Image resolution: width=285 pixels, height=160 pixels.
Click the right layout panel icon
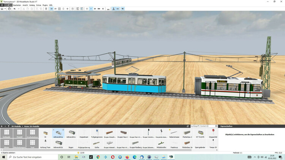(82, 9)
